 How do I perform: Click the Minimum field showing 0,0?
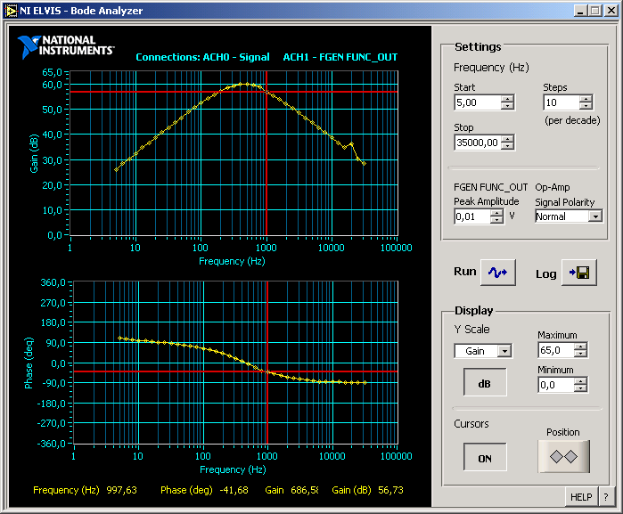556,385
